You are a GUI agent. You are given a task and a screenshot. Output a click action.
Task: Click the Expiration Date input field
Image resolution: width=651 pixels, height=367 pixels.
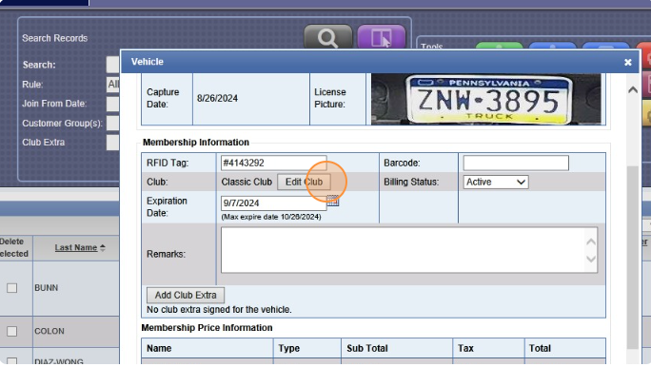pyautogui.click(x=273, y=203)
